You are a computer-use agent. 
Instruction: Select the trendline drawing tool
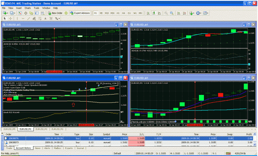pos(28,19)
